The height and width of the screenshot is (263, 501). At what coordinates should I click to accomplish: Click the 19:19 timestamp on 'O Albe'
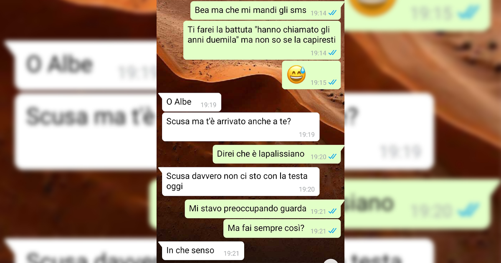[208, 105]
